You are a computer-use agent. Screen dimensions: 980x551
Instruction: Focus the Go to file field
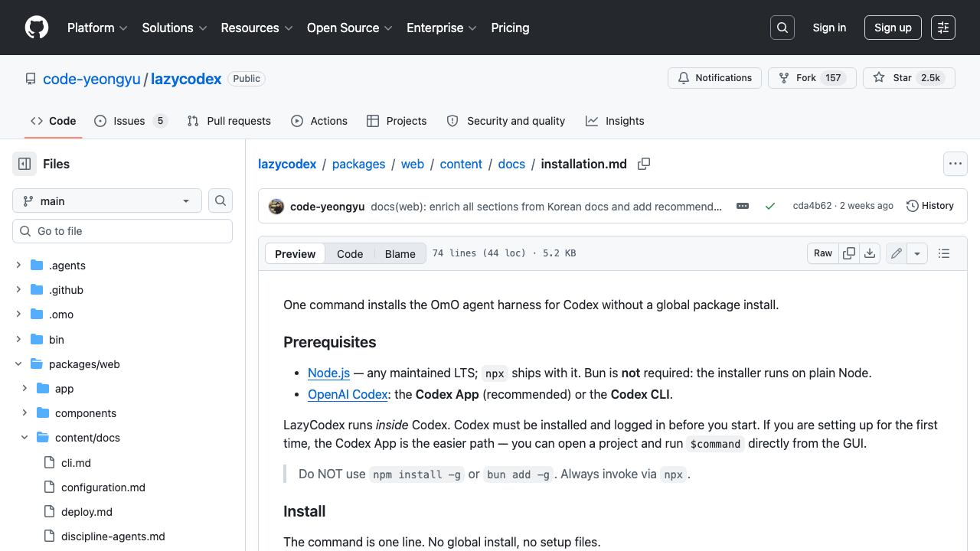tap(122, 231)
